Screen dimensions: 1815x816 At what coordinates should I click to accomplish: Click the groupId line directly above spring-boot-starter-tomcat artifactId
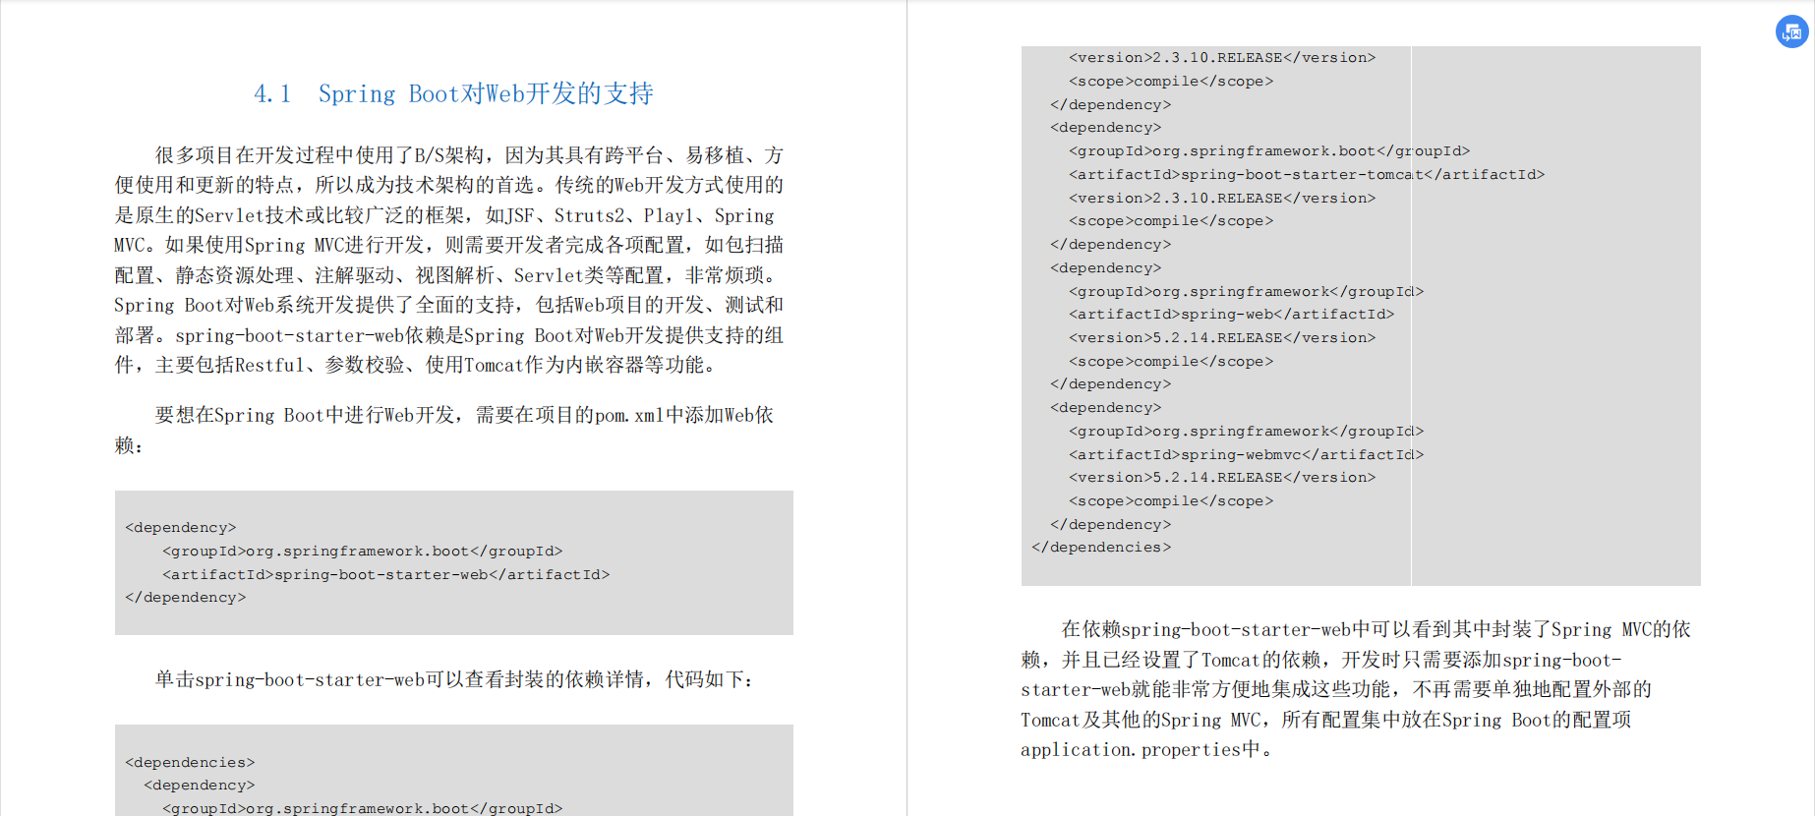[x=1269, y=150]
